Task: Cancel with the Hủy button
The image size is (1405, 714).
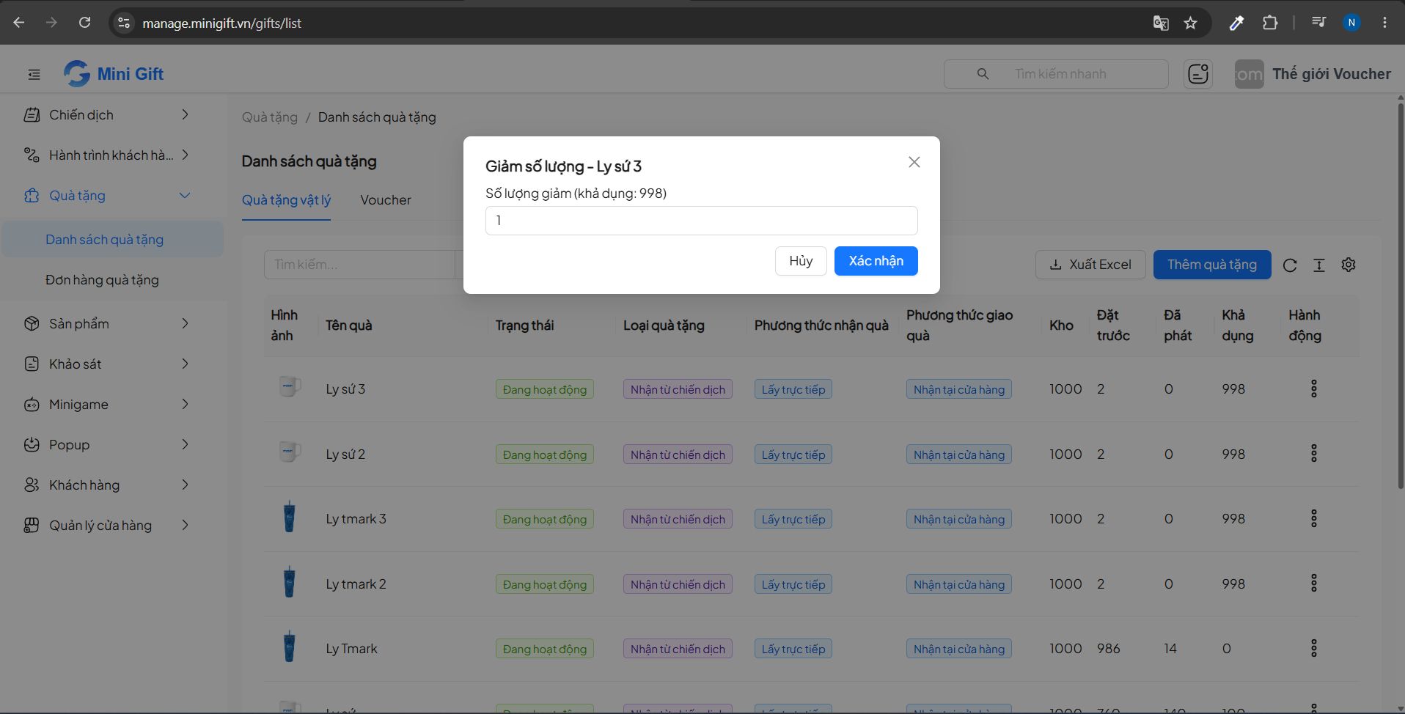Action: click(x=801, y=261)
